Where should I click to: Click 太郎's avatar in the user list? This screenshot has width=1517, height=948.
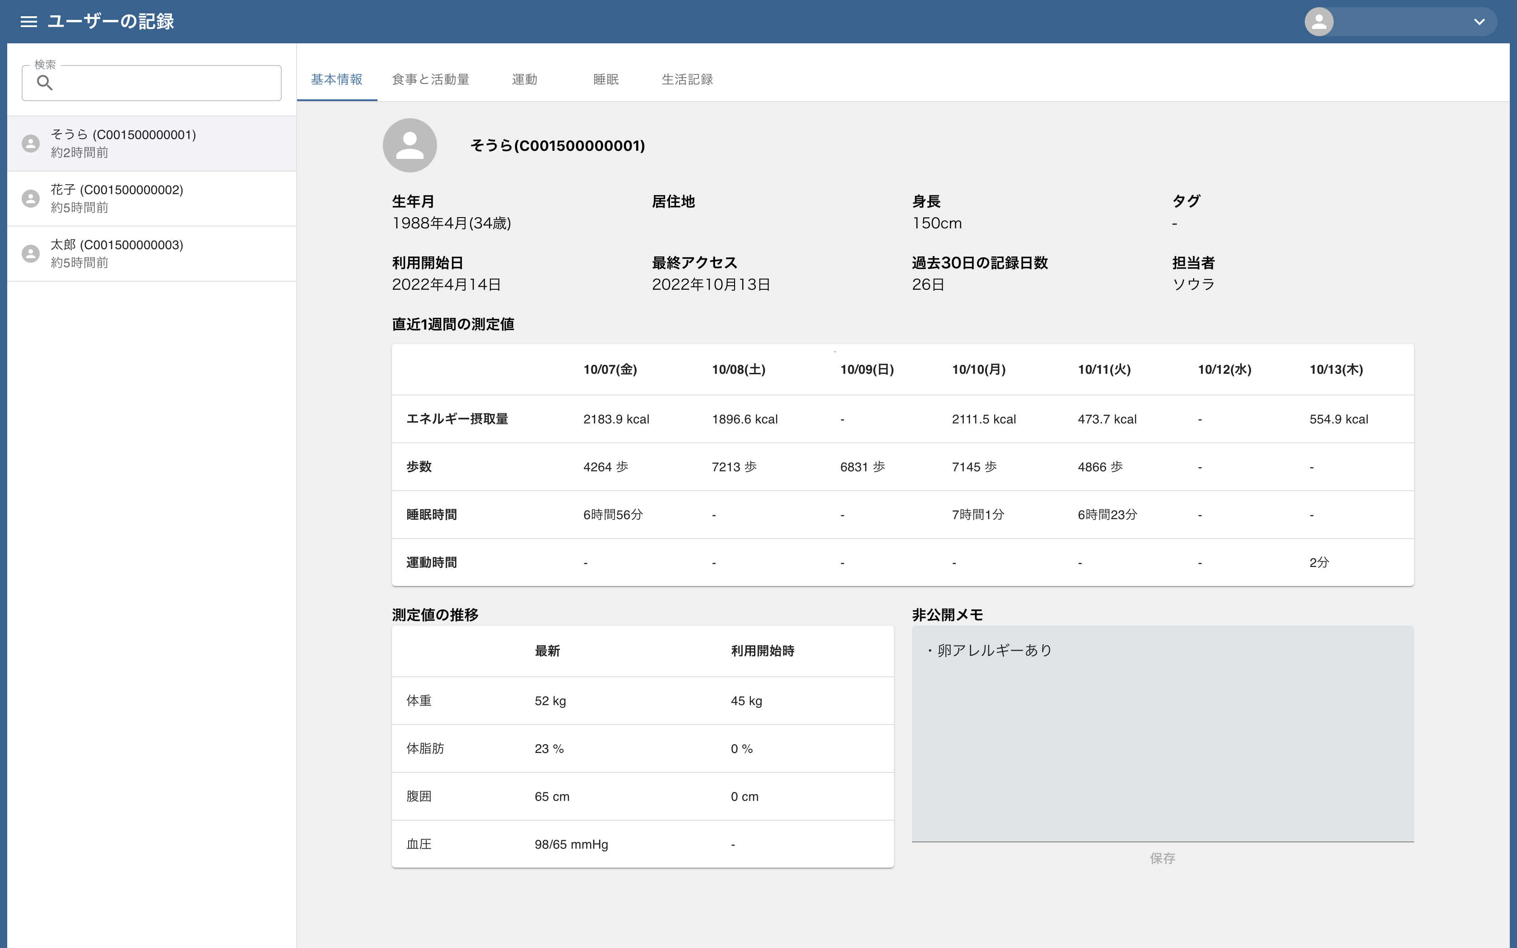[31, 253]
